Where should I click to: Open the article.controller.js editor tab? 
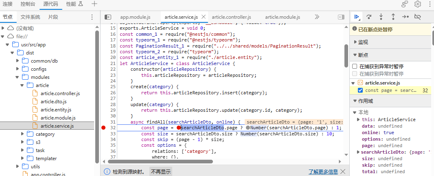point(231,17)
